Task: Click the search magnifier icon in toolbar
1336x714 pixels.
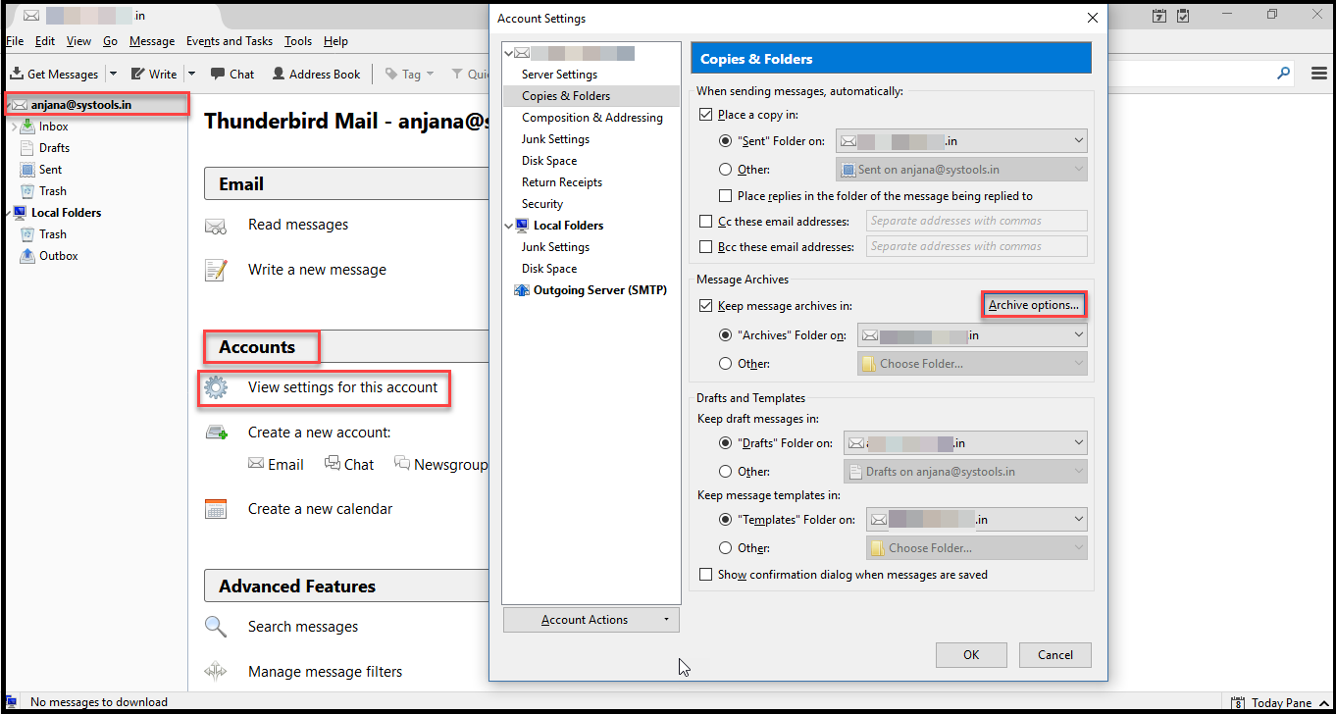Action: point(1283,74)
